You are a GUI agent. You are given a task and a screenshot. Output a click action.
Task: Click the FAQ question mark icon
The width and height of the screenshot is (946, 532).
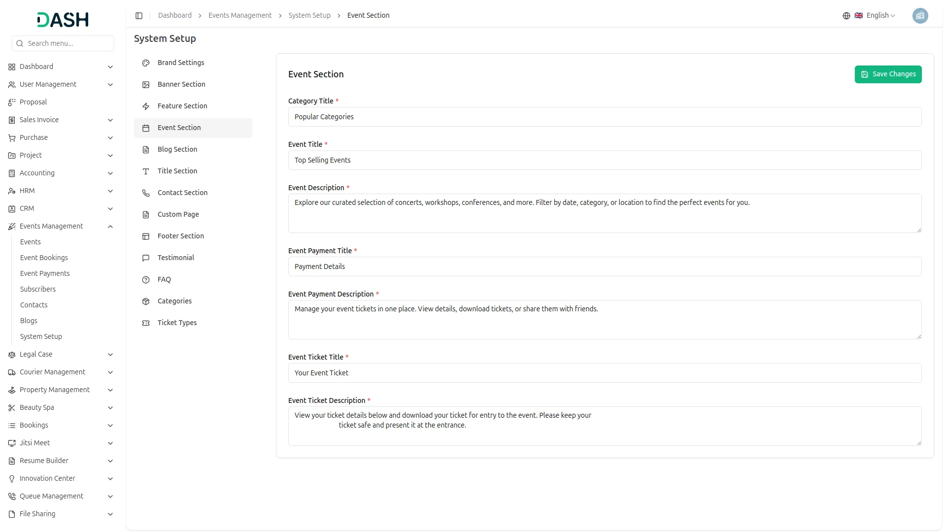(146, 280)
